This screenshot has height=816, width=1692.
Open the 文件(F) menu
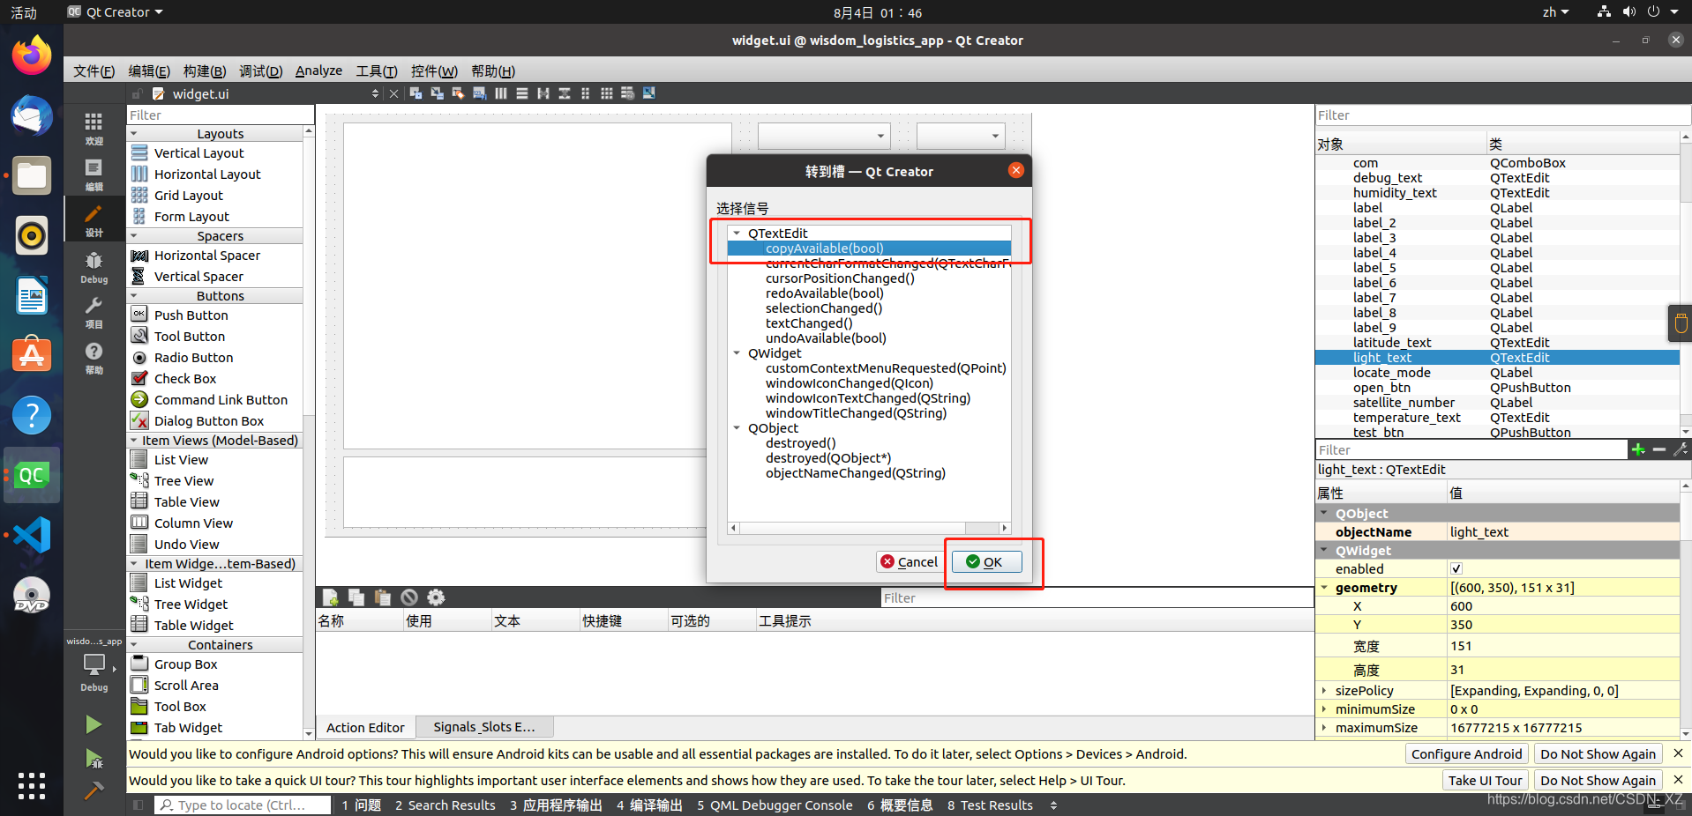click(x=94, y=71)
